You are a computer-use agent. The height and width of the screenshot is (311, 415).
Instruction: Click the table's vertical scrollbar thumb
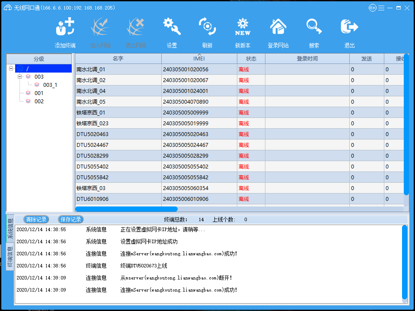click(406, 124)
